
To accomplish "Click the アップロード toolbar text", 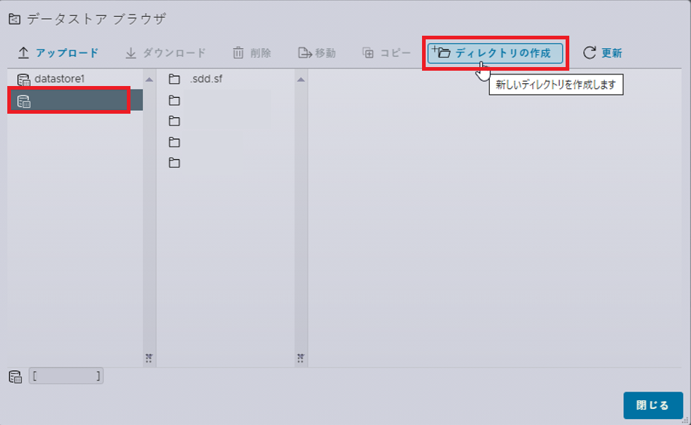I will [x=67, y=53].
